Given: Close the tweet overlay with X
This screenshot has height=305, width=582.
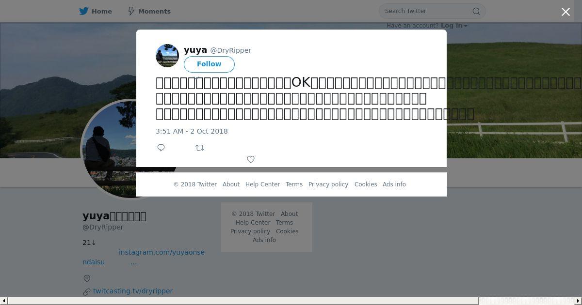Looking at the screenshot, I should point(566,12).
